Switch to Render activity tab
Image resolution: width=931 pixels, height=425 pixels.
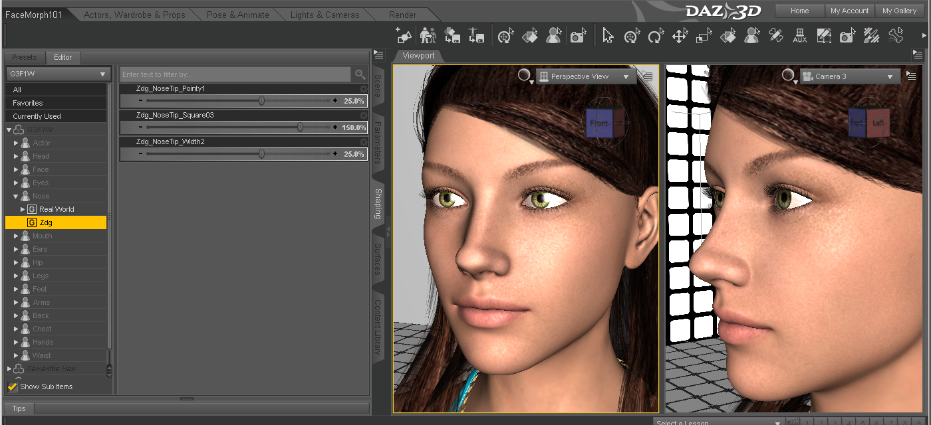click(x=402, y=15)
